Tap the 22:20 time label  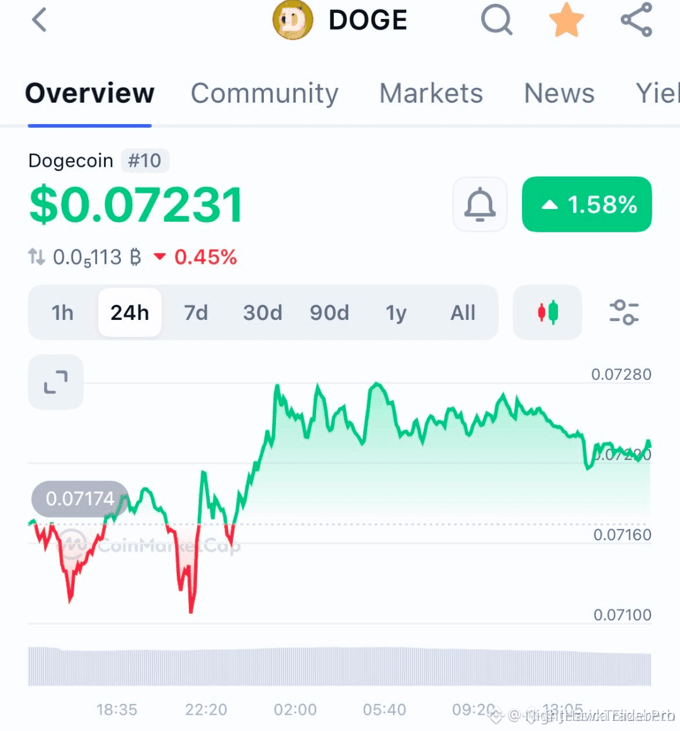click(206, 710)
